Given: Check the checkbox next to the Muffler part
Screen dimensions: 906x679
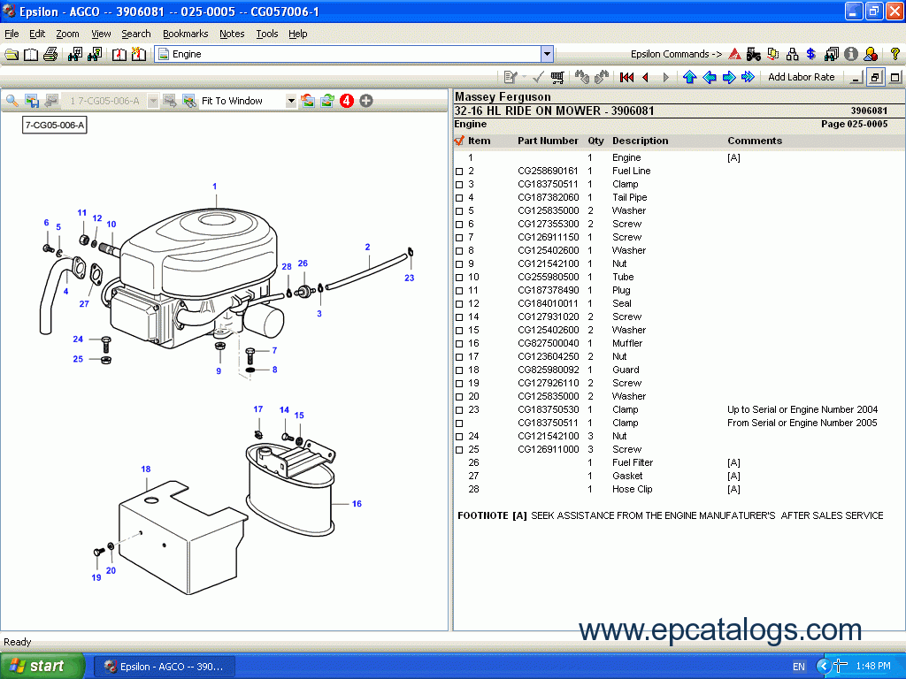Looking at the screenshot, I should 459,343.
